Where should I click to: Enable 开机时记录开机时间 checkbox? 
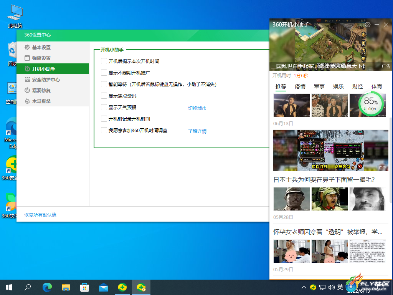[104, 119]
